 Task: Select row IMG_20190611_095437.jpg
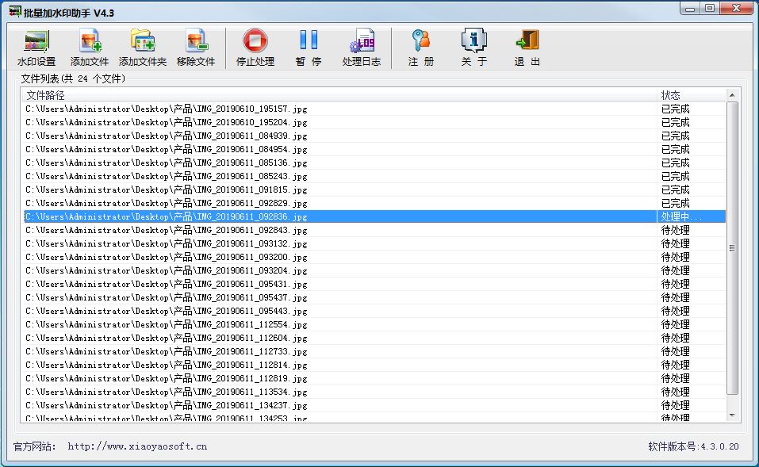[x=374, y=297]
